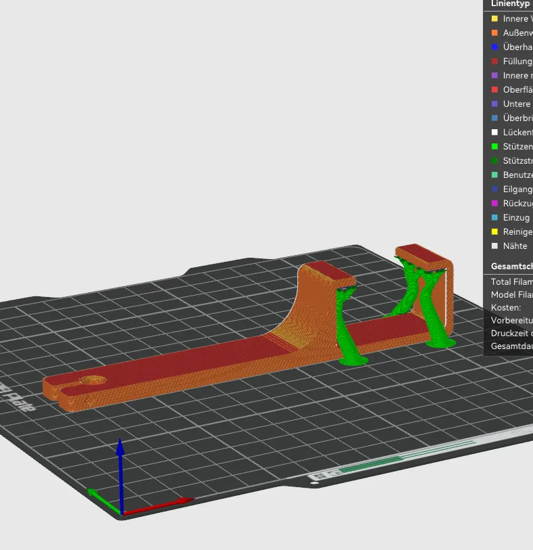Toggle visibility of Füllung lines
The width and height of the screenshot is (533, 550).
point(516,62)
